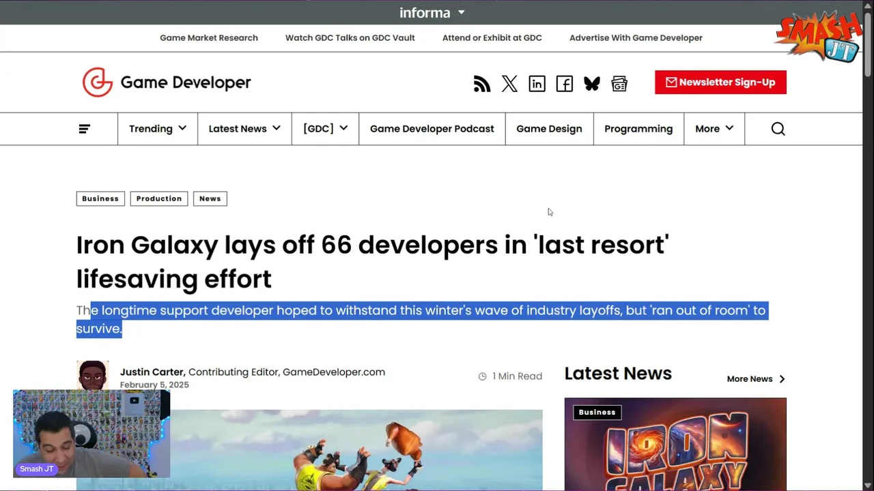Open Attend or Exhibit at GDC link
The image size is (874, 491).
(492, 38)
